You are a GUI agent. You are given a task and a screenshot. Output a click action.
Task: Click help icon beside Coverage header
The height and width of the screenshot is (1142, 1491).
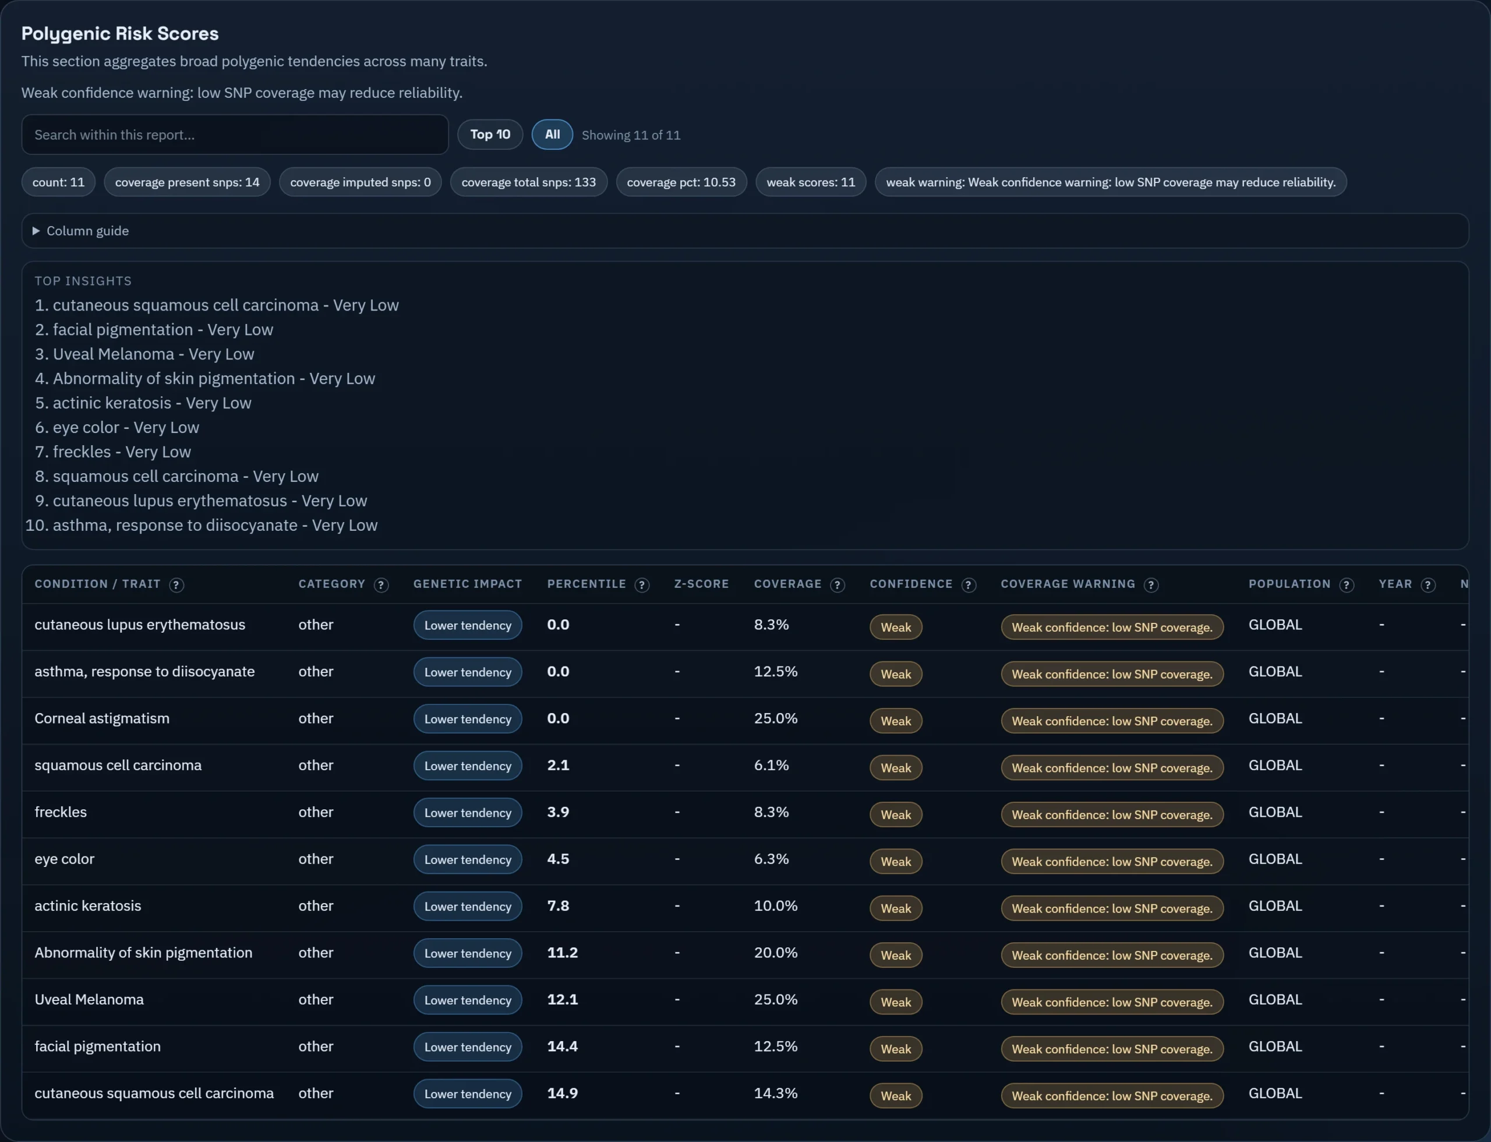click(838, 584)
